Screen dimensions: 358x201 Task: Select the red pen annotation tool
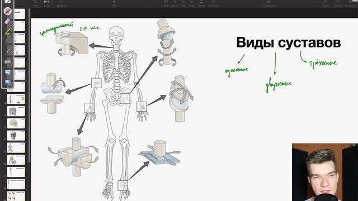pos(7,11)
